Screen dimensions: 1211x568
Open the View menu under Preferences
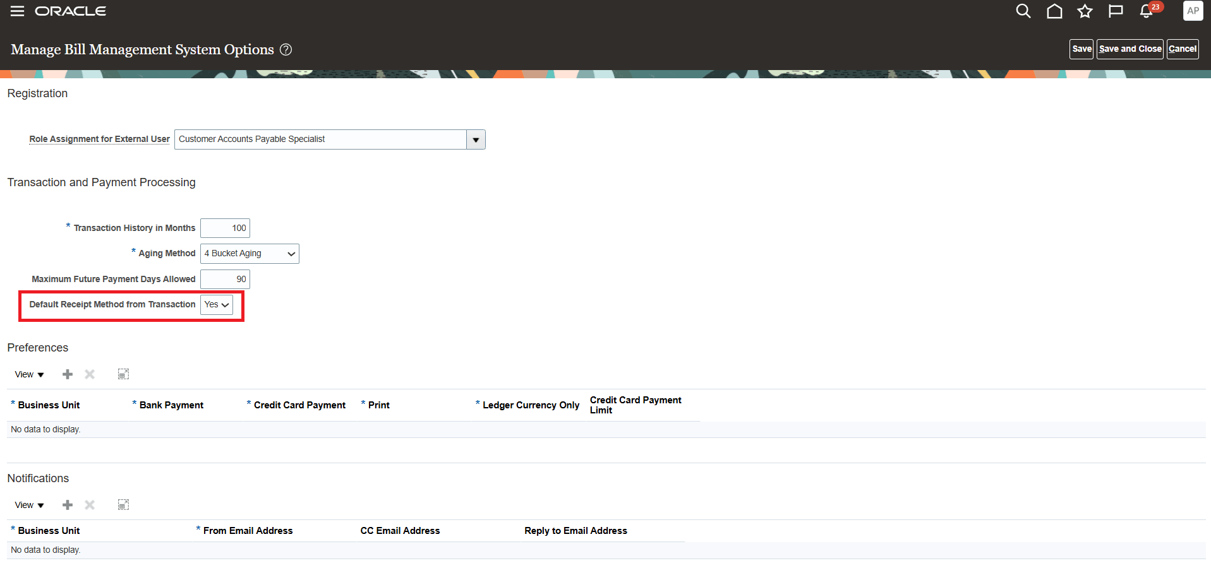click(28, 374)
